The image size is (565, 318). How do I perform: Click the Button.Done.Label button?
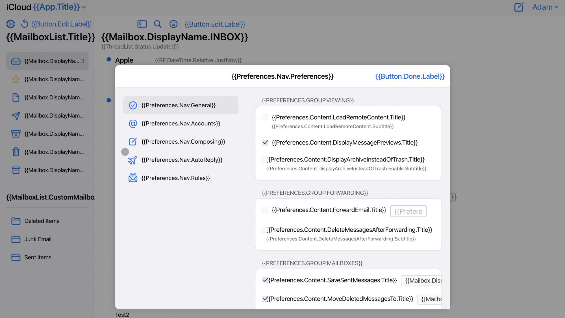coord(410,76)
